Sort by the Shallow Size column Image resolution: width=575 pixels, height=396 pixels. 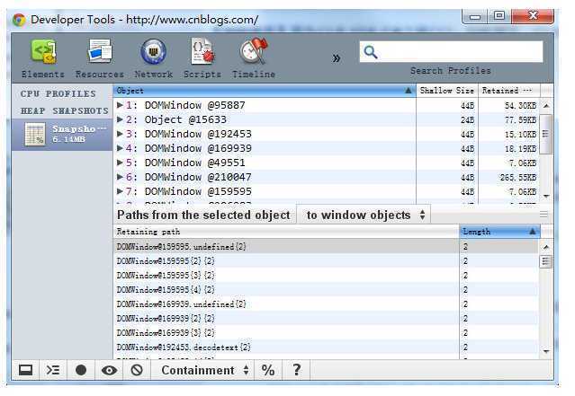(x=447, y=91)
